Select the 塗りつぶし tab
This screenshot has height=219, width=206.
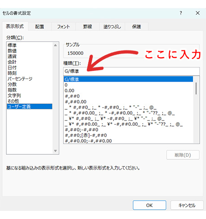112,27
